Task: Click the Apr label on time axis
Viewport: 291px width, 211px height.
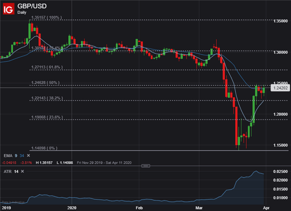Action: pyautogui.click(x=266, y=208)
